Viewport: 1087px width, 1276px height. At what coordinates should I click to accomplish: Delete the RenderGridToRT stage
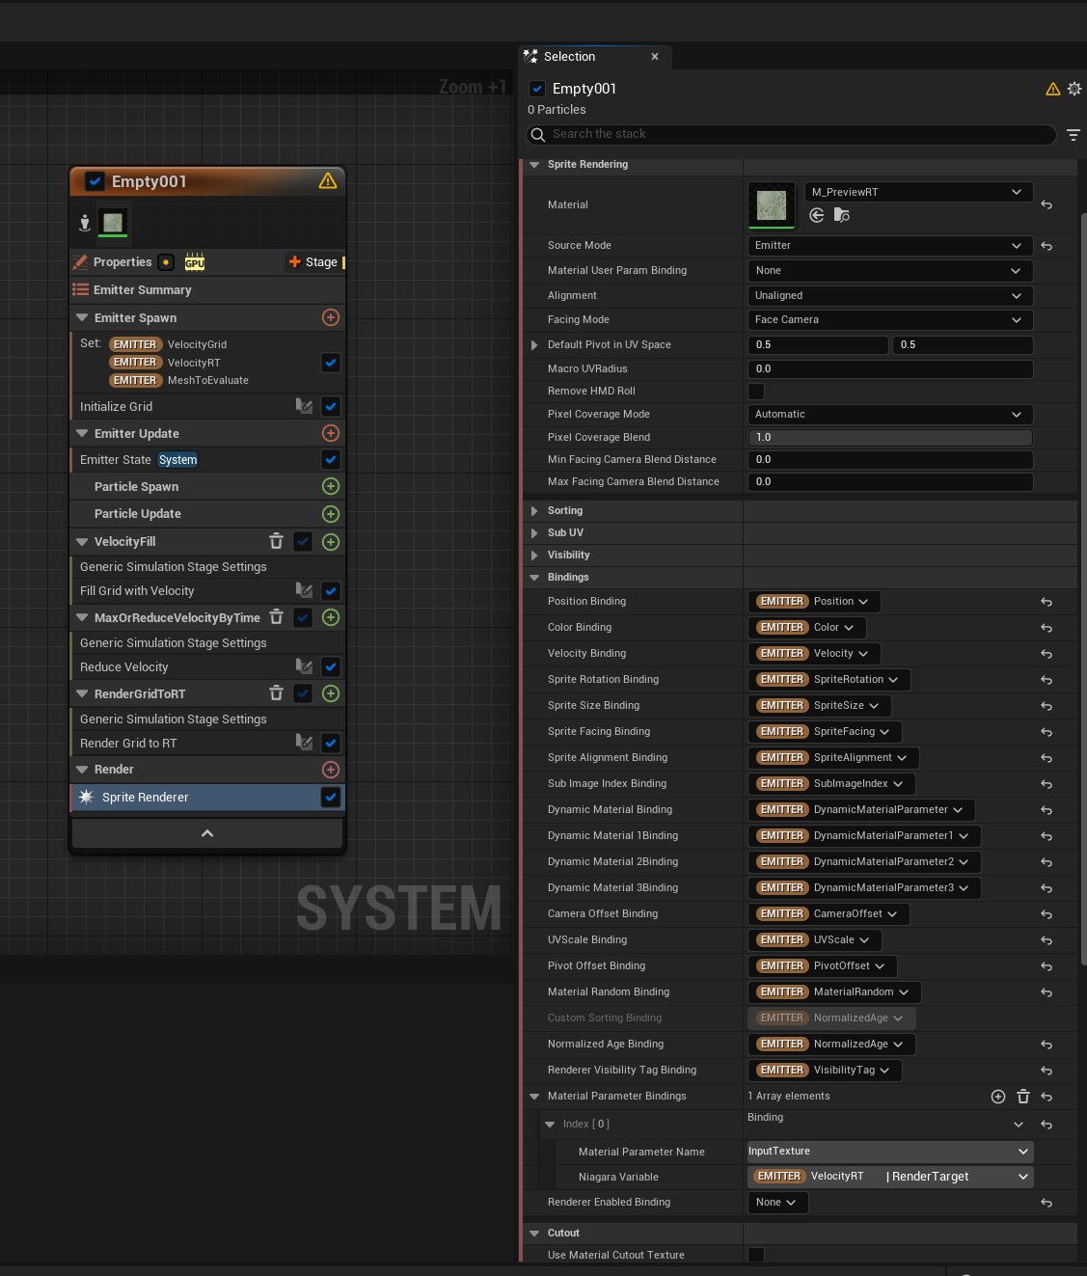[x=276, y=693]
